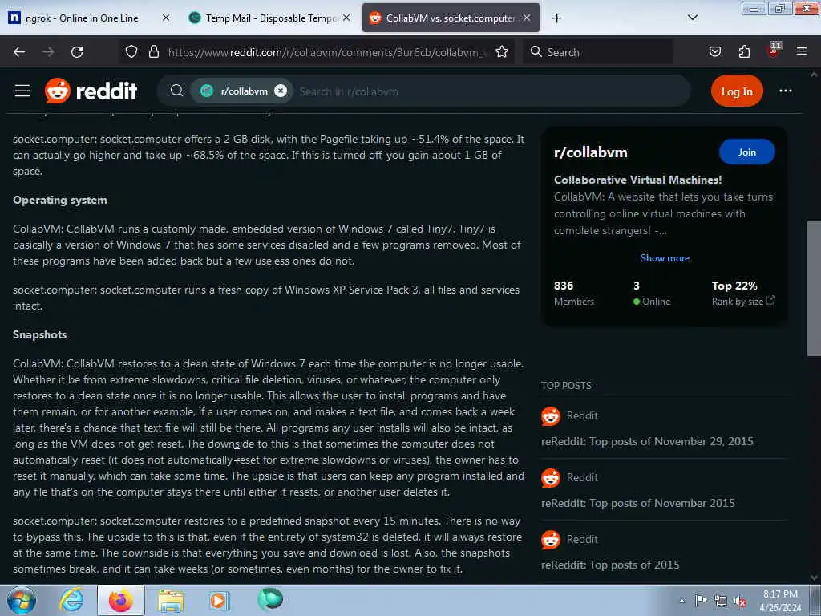
Task: Switch to the Temp Mail tab
Action: [x=263, y=18]
